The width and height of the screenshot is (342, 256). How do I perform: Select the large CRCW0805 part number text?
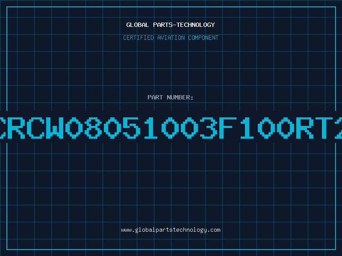tap(171, 128)
